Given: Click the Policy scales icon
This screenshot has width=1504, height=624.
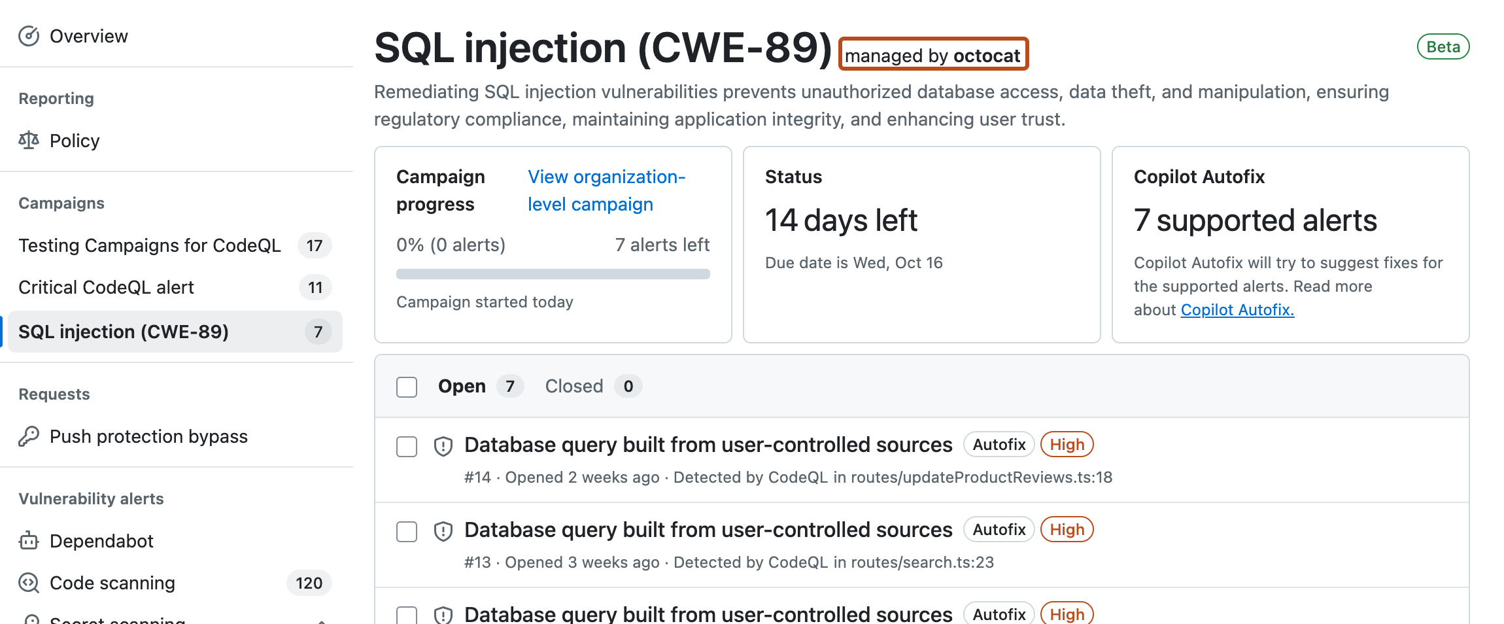Looking at the screenshot, I should click(x=29, y=140).
